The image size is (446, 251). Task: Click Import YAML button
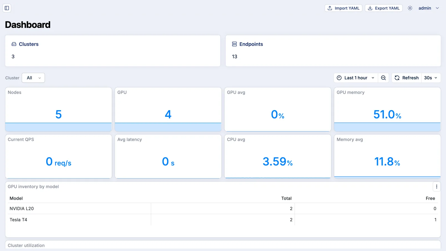tap(343, 8)
